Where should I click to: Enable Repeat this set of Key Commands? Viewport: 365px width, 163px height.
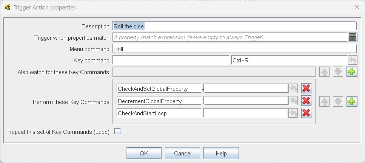[x=117, y=132]
